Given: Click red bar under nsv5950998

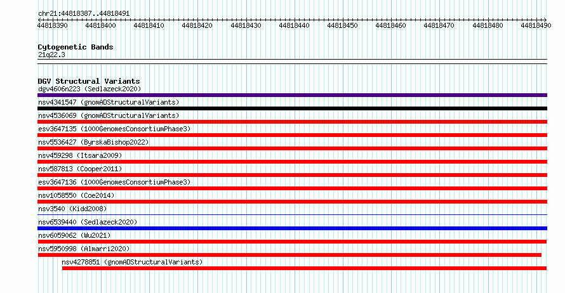Looking at the screenshot, I should pyautogui.click(x=289, y=255).
